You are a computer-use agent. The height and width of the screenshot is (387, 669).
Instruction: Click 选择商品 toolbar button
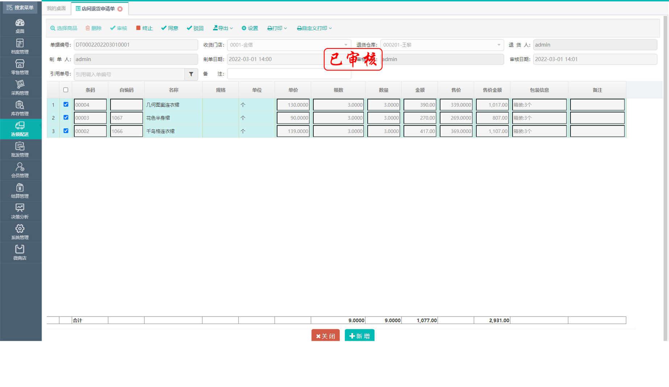tap(64, 28)
